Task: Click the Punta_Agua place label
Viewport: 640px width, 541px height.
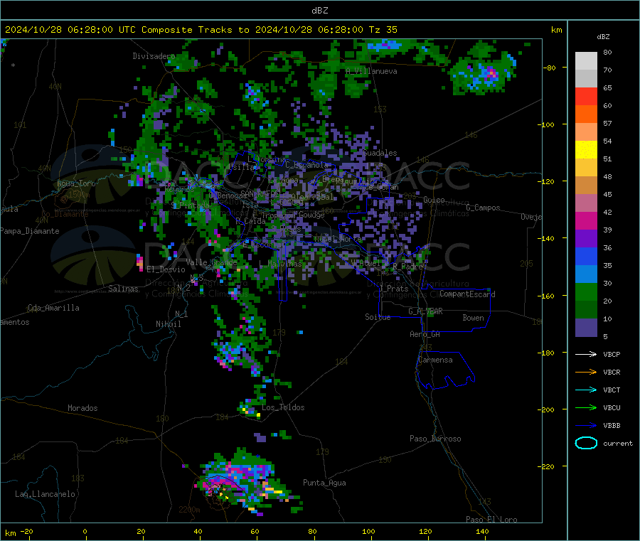Action: point(324,483)
